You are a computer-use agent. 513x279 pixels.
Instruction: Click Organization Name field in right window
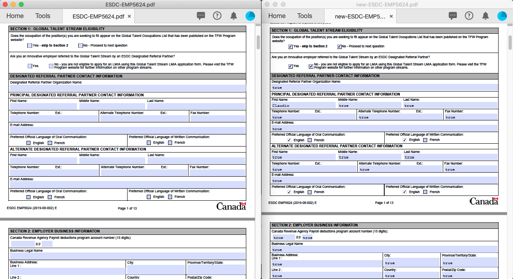(385, 87)
